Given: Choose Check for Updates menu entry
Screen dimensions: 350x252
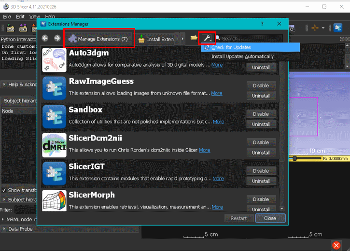Looking at the screenshot, I should pyautogui.click(x=251, y=47).
